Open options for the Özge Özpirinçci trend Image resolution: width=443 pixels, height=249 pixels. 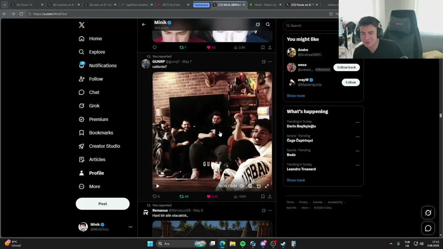coord(358,137)
